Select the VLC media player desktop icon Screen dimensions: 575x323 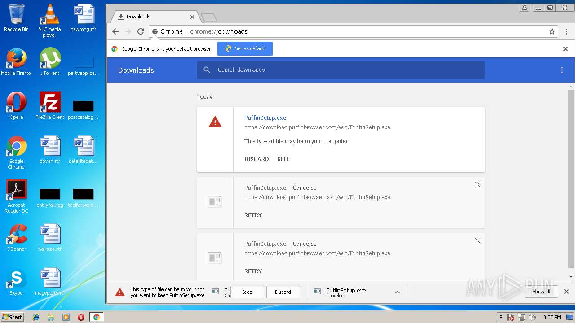[50, 21]
